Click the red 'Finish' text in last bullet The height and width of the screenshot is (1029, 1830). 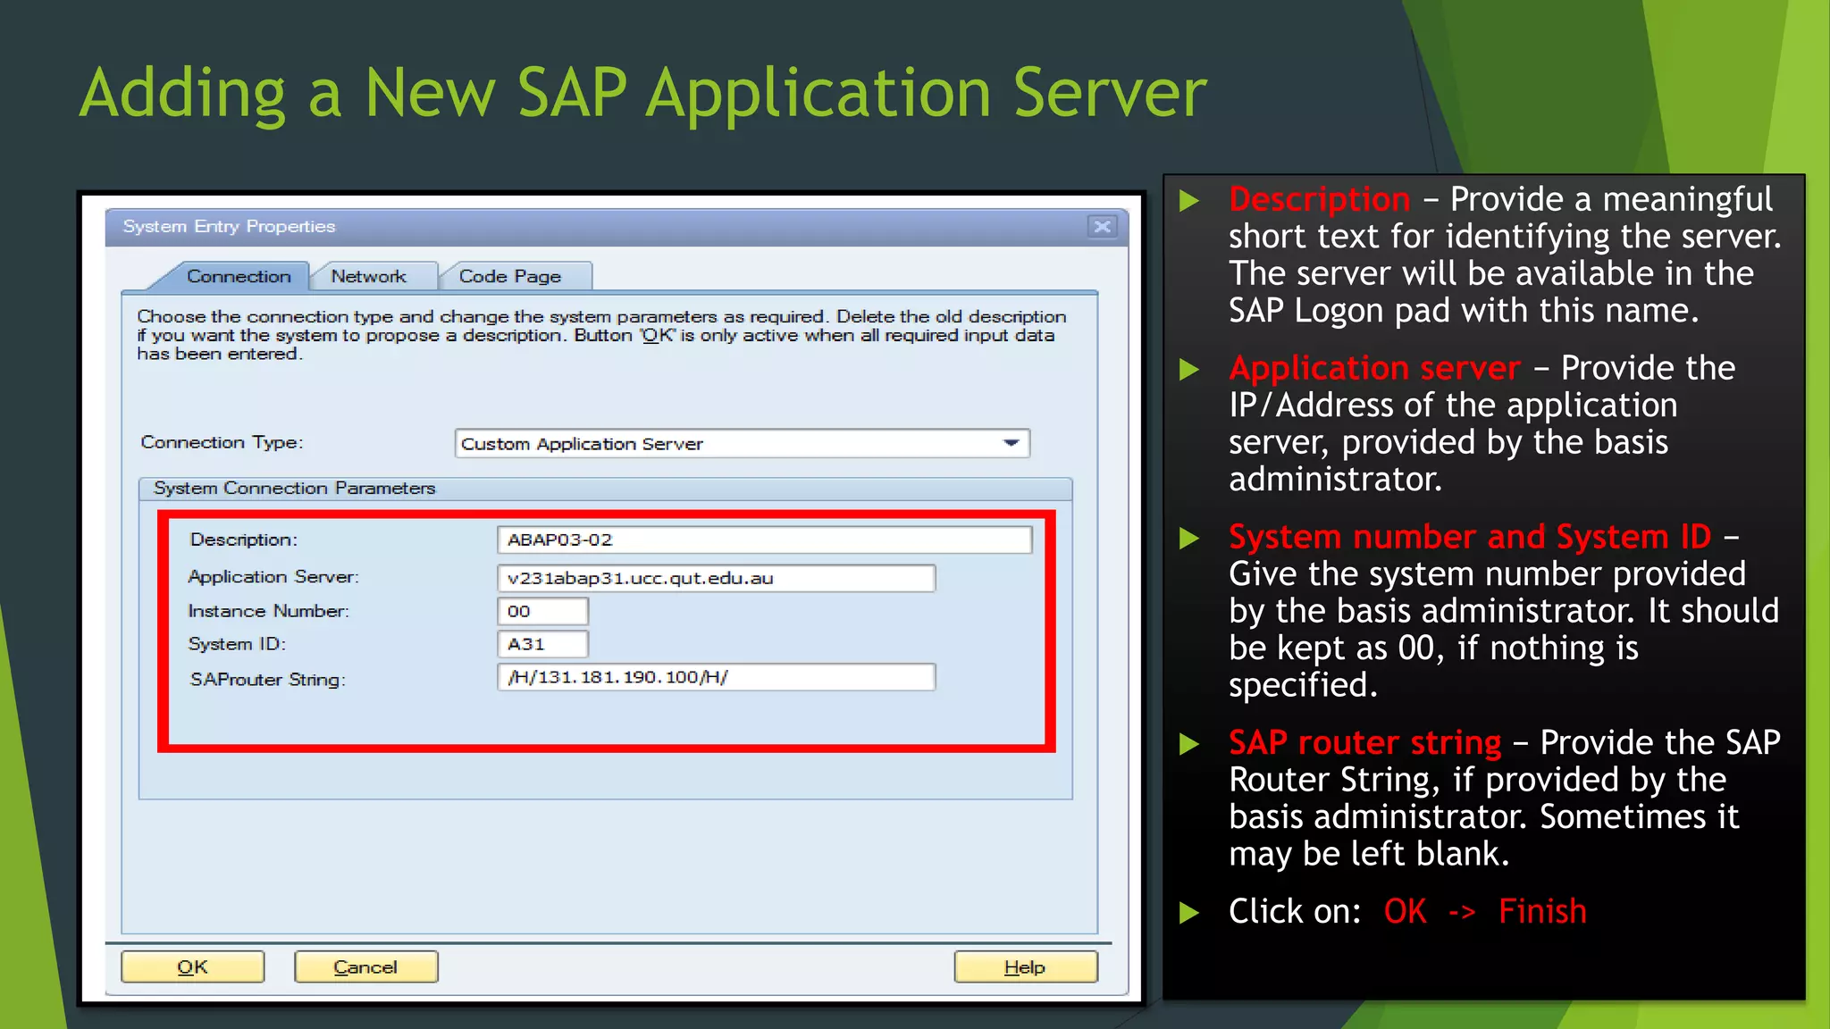pyautogui.click(x=1542, y=911)
